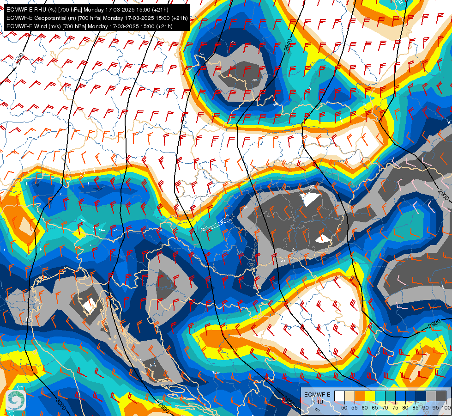Select the yellow 60–65% legend swatch
Screen dimensions: 452x416
point(370,396)
